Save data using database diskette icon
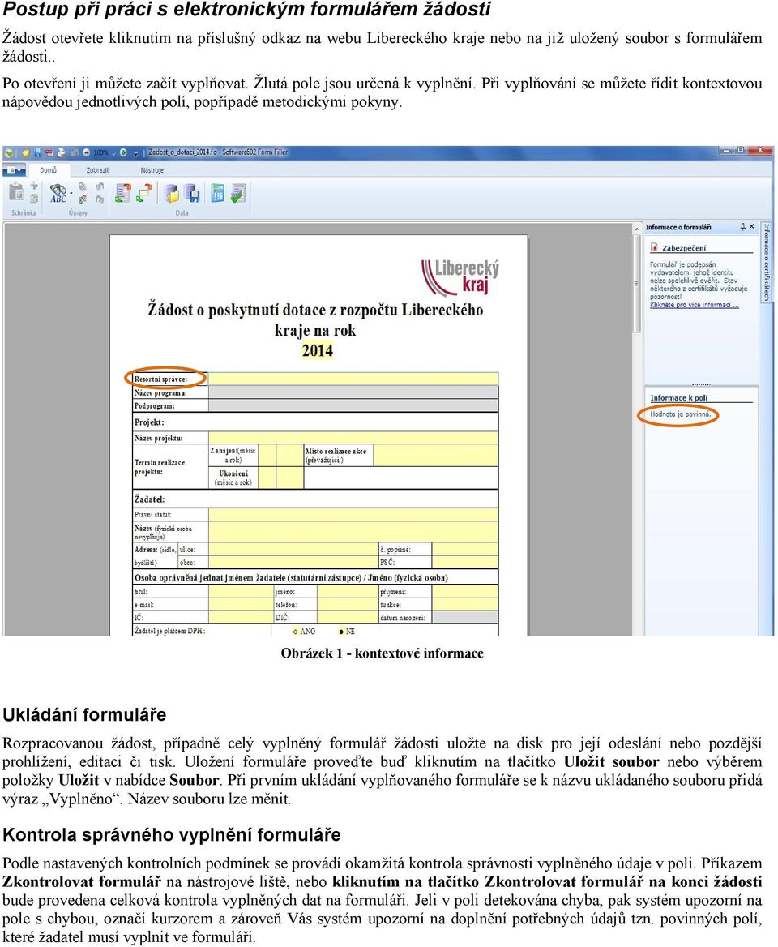The height and width of the screenshot is (947, 778). pyautogui.click(x=191, y=193)
